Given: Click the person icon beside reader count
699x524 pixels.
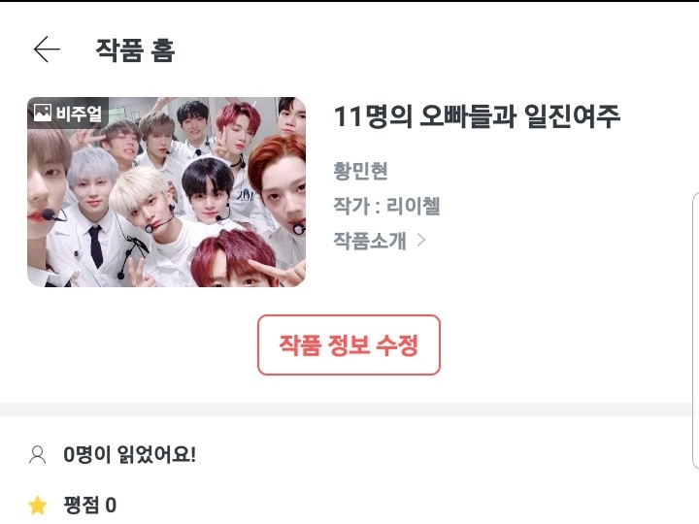Looking at the screenshot, I should pos(38,455).
